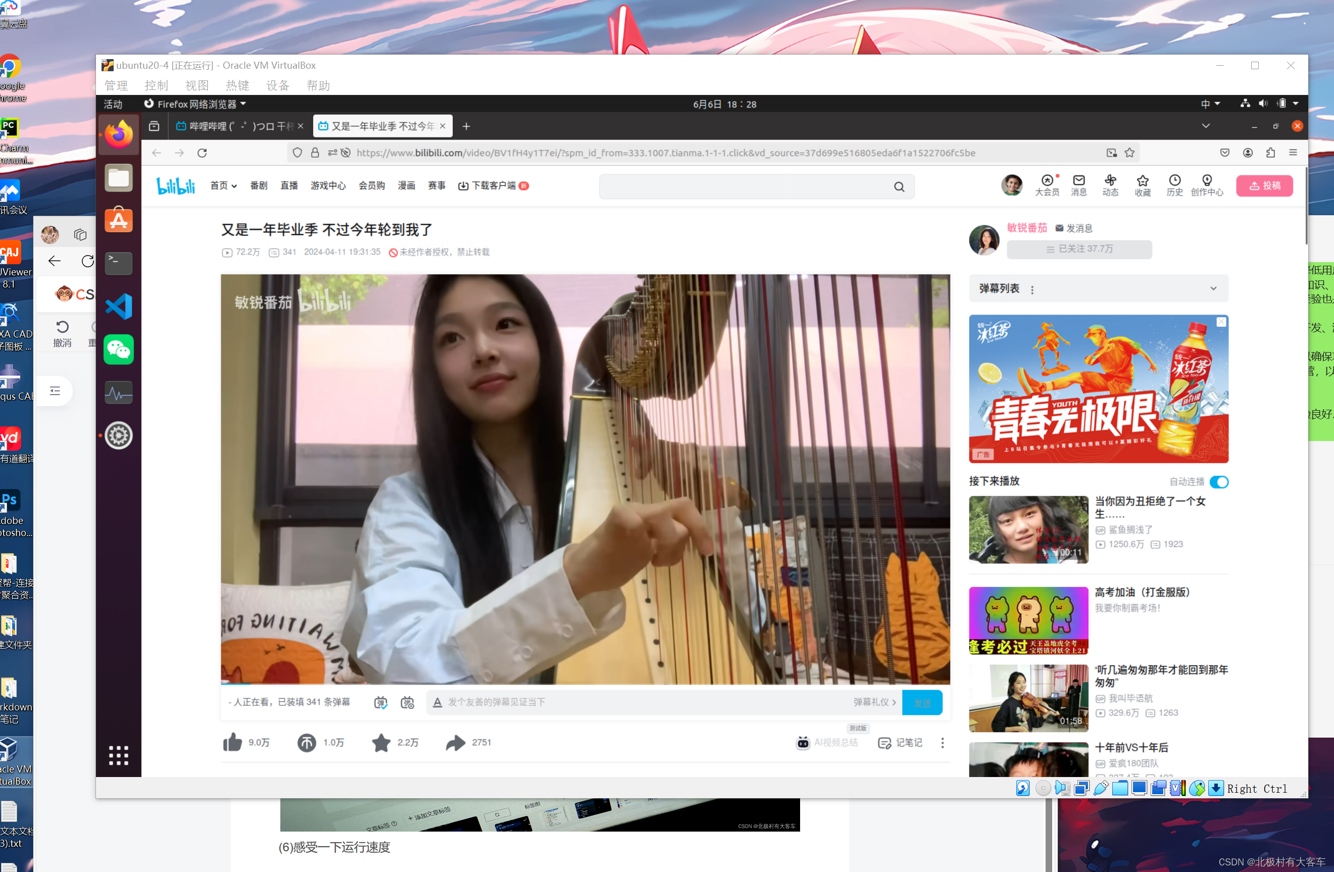The width and height of the screenshot is (1334, 872).
Task: Click the thumbs-up like icon
Action: [x=232, y=742]
